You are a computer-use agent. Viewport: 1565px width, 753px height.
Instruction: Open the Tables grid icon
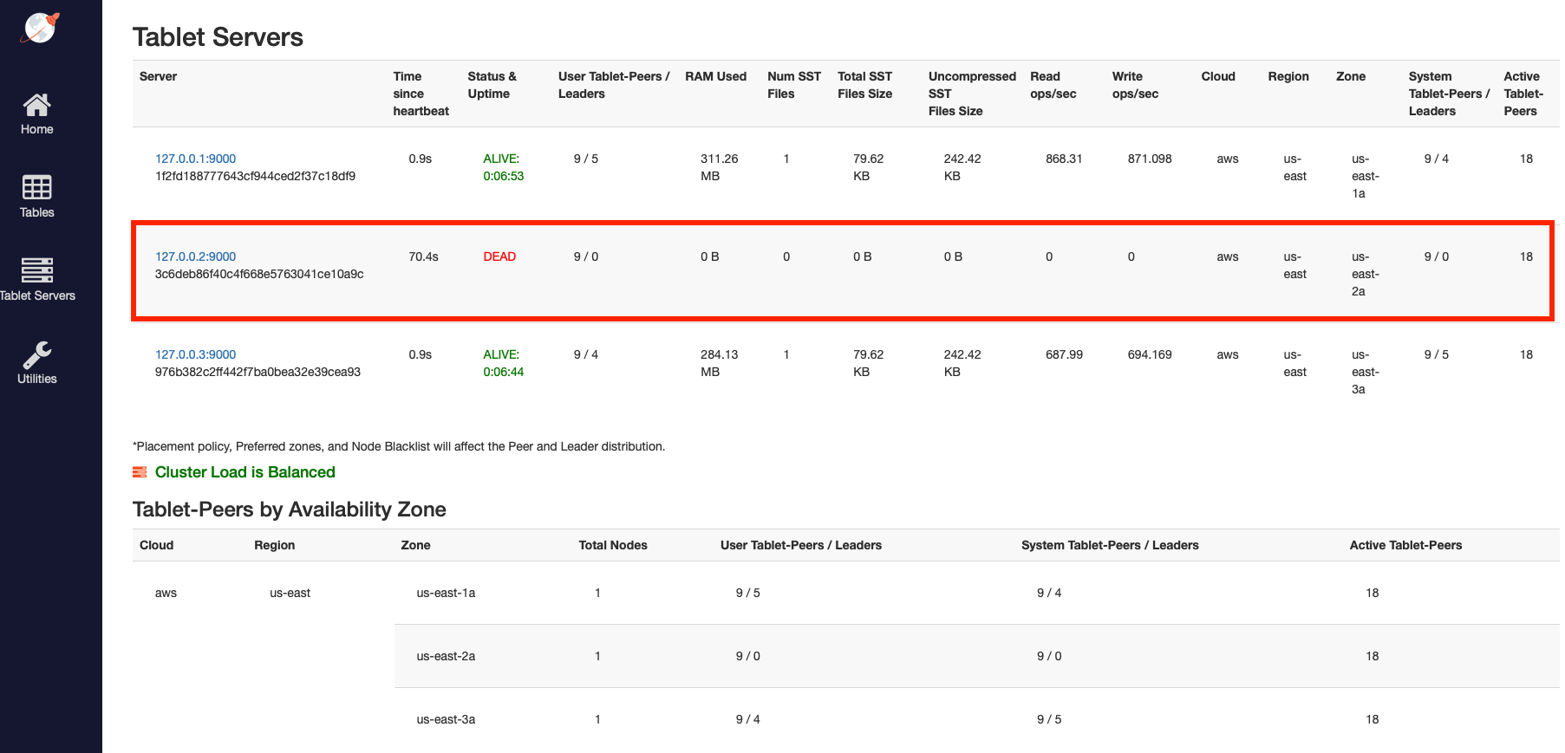point(36,187)
